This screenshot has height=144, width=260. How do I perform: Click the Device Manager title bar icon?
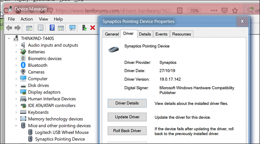point(10,9)
